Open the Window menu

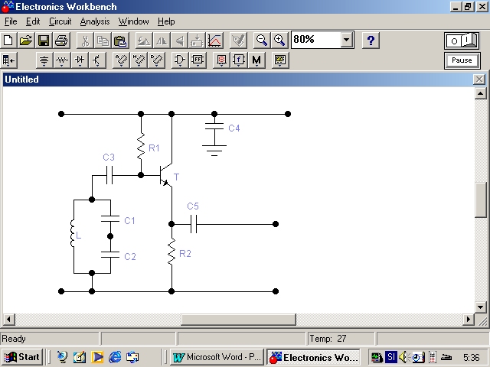[133, 21]
